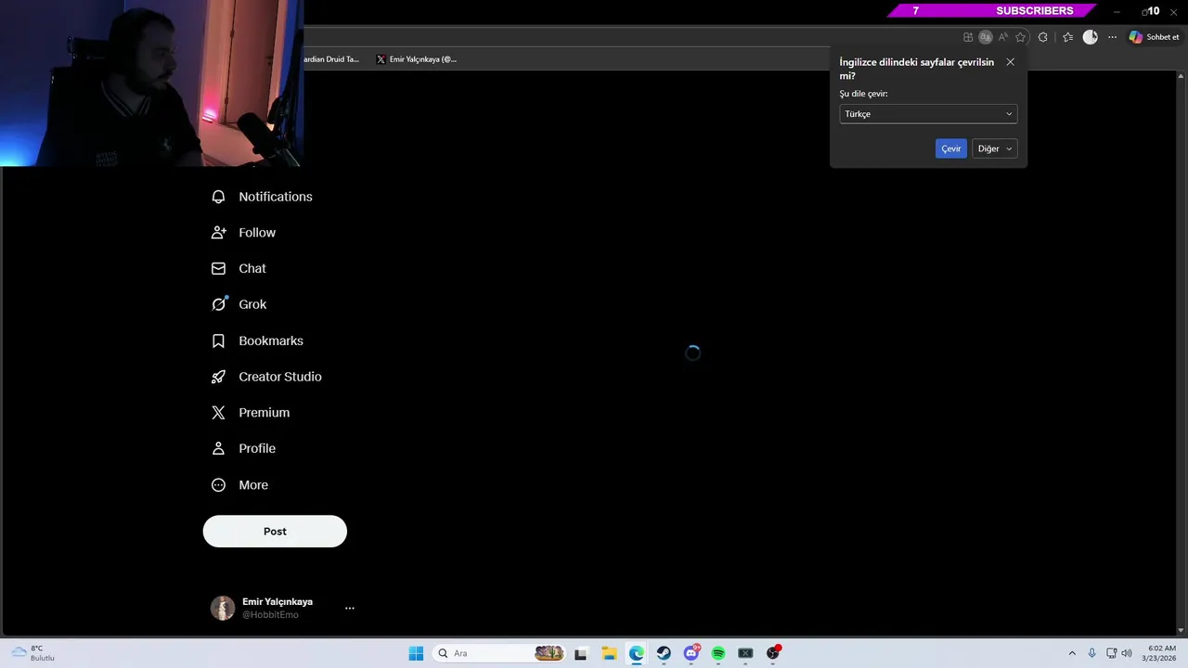1188x668 pixels.
Task: Click the read aloud icon in address bar
Action: 1003,37
